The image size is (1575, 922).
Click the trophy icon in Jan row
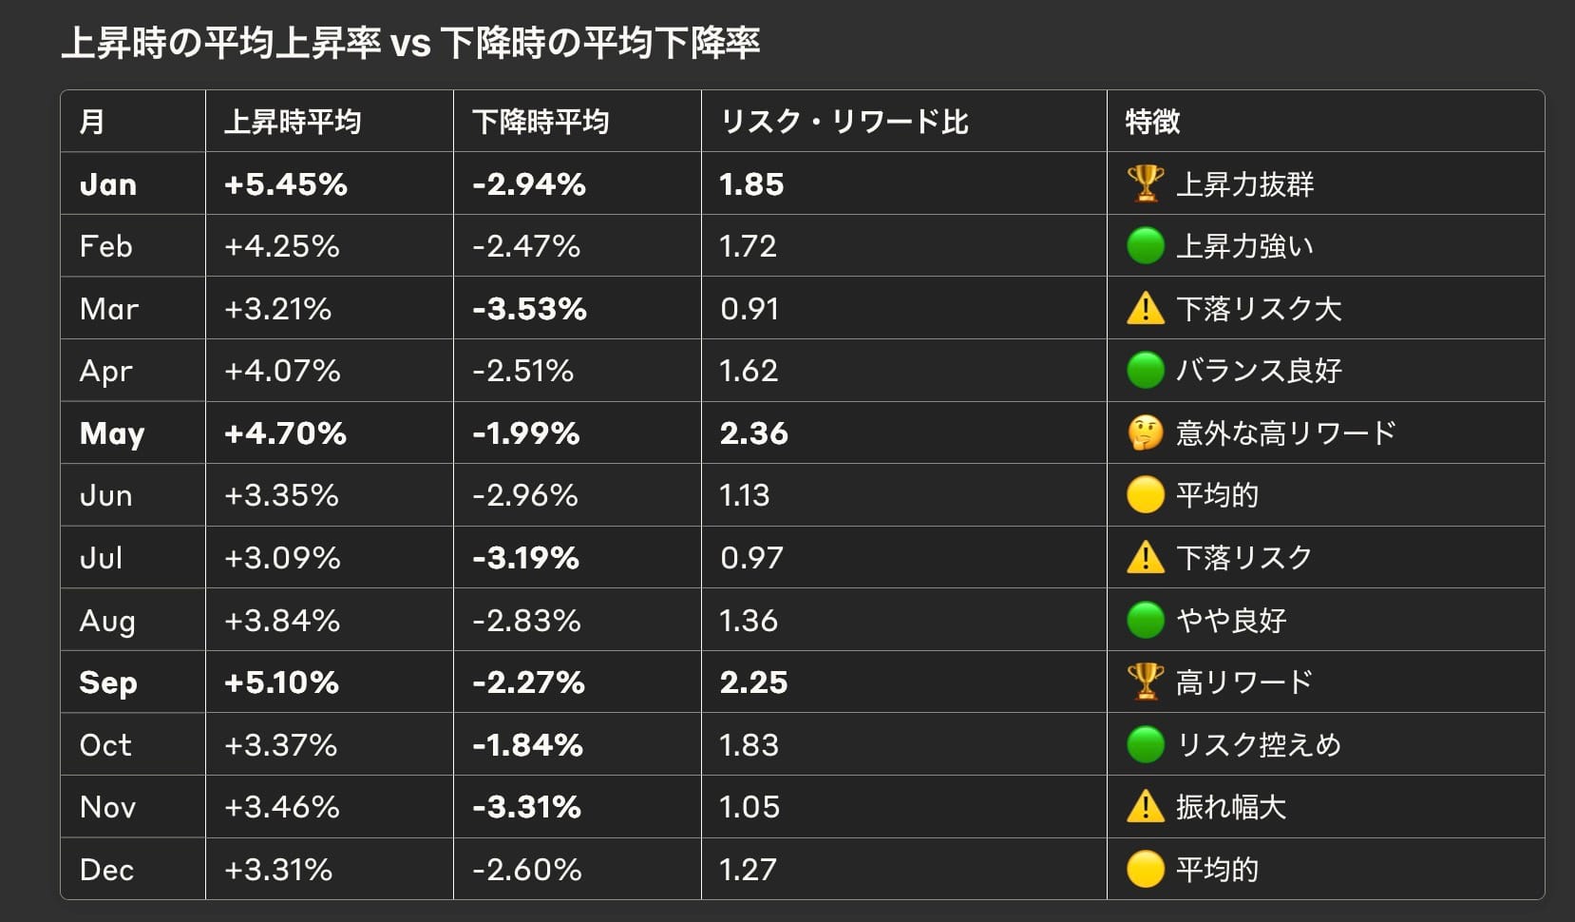pos(1145,183)
